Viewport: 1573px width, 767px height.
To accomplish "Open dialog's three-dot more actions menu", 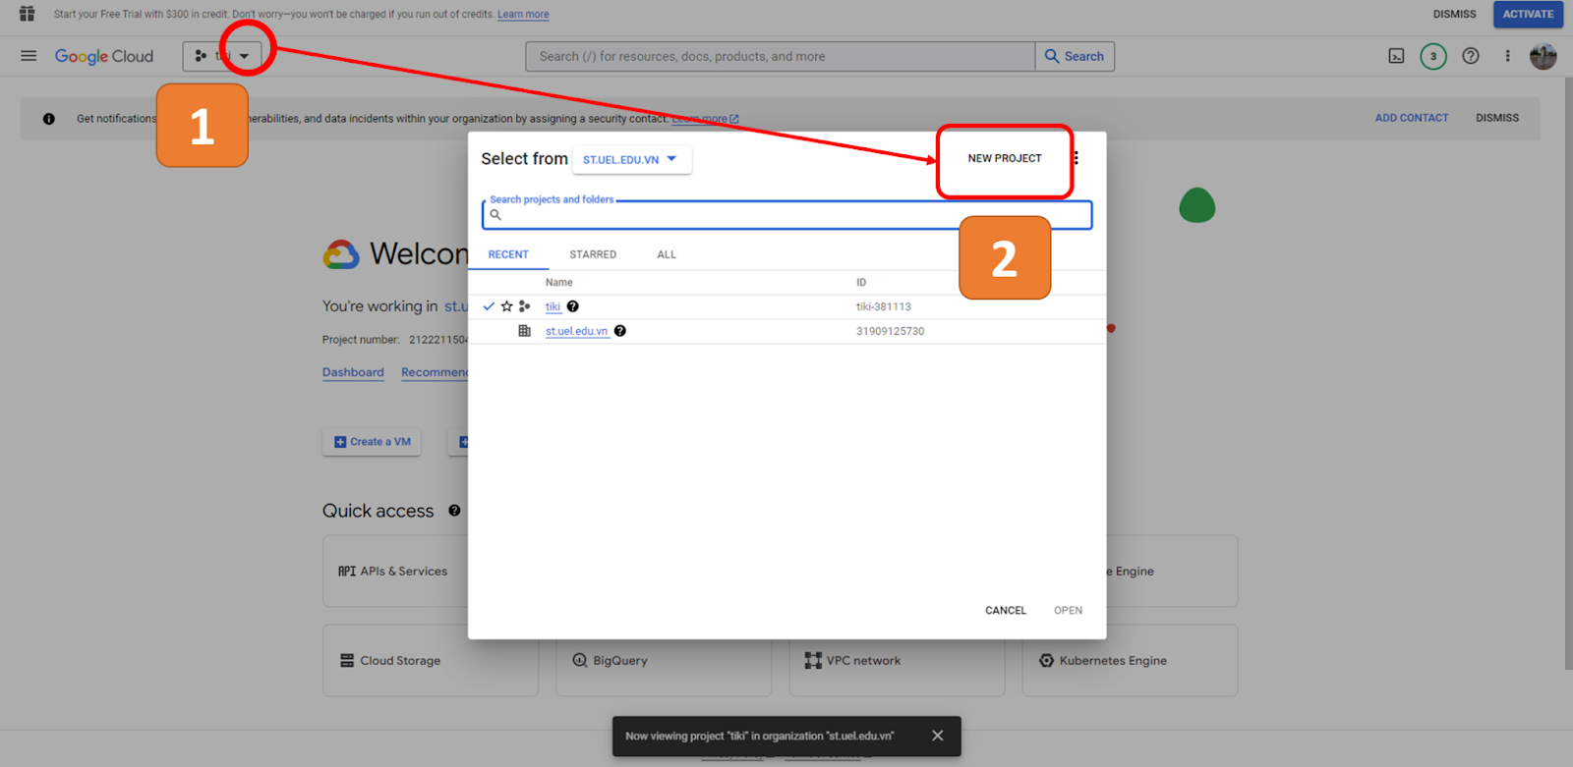I will point(1077,158).
